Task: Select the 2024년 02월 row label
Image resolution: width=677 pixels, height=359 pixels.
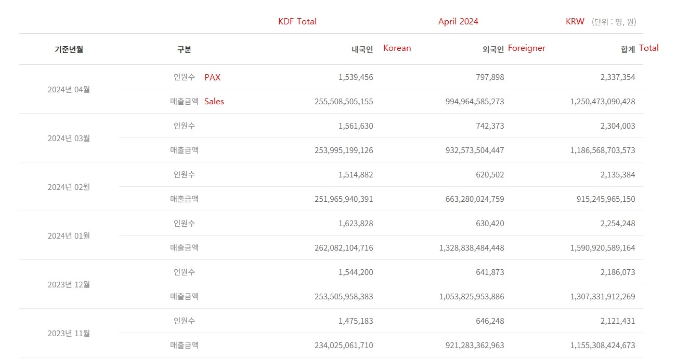Action: click(69, 187)
